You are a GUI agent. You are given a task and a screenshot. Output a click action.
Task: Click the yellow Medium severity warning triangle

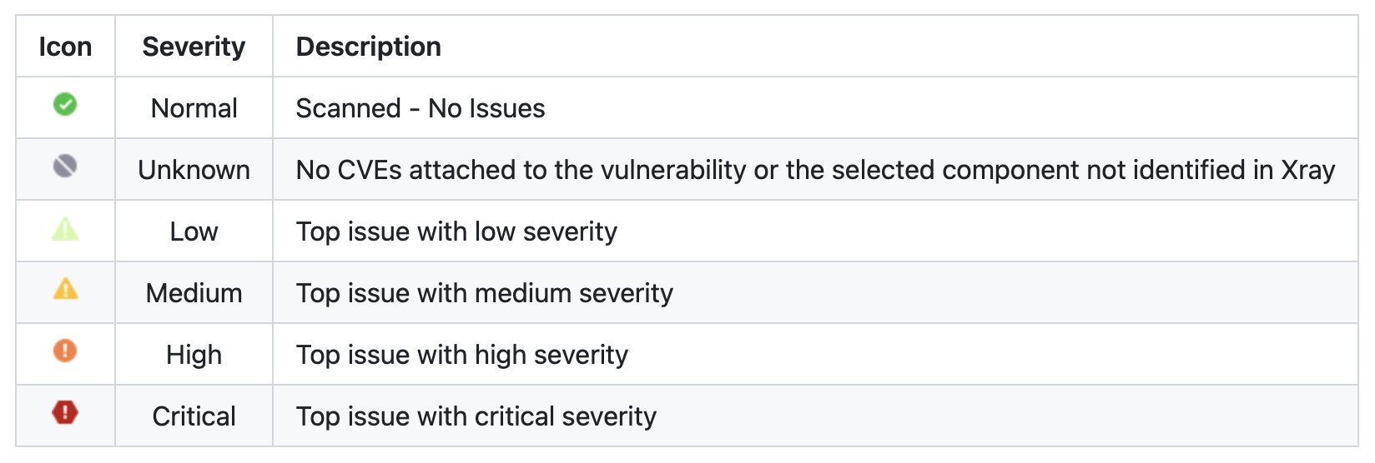pyautogui.click(x=65, y=290)
